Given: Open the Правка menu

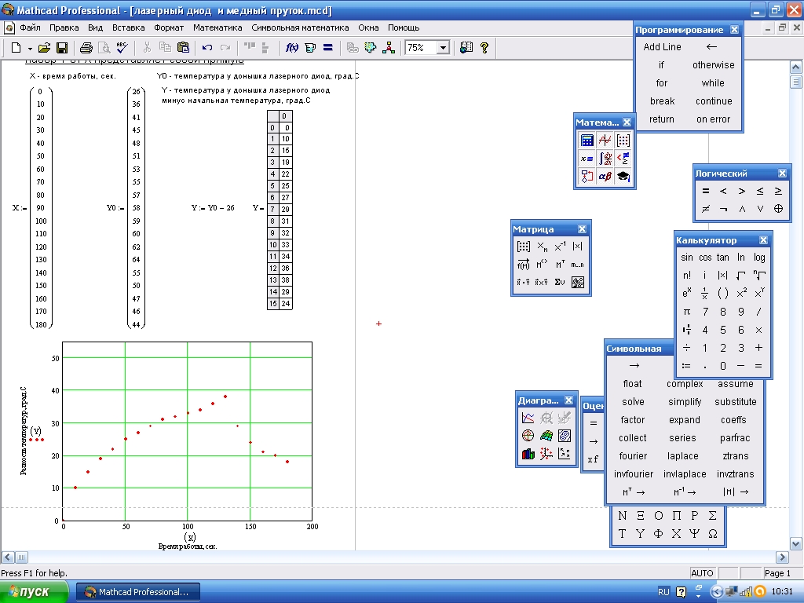Looking at the screenshot, I should (64, 27).
